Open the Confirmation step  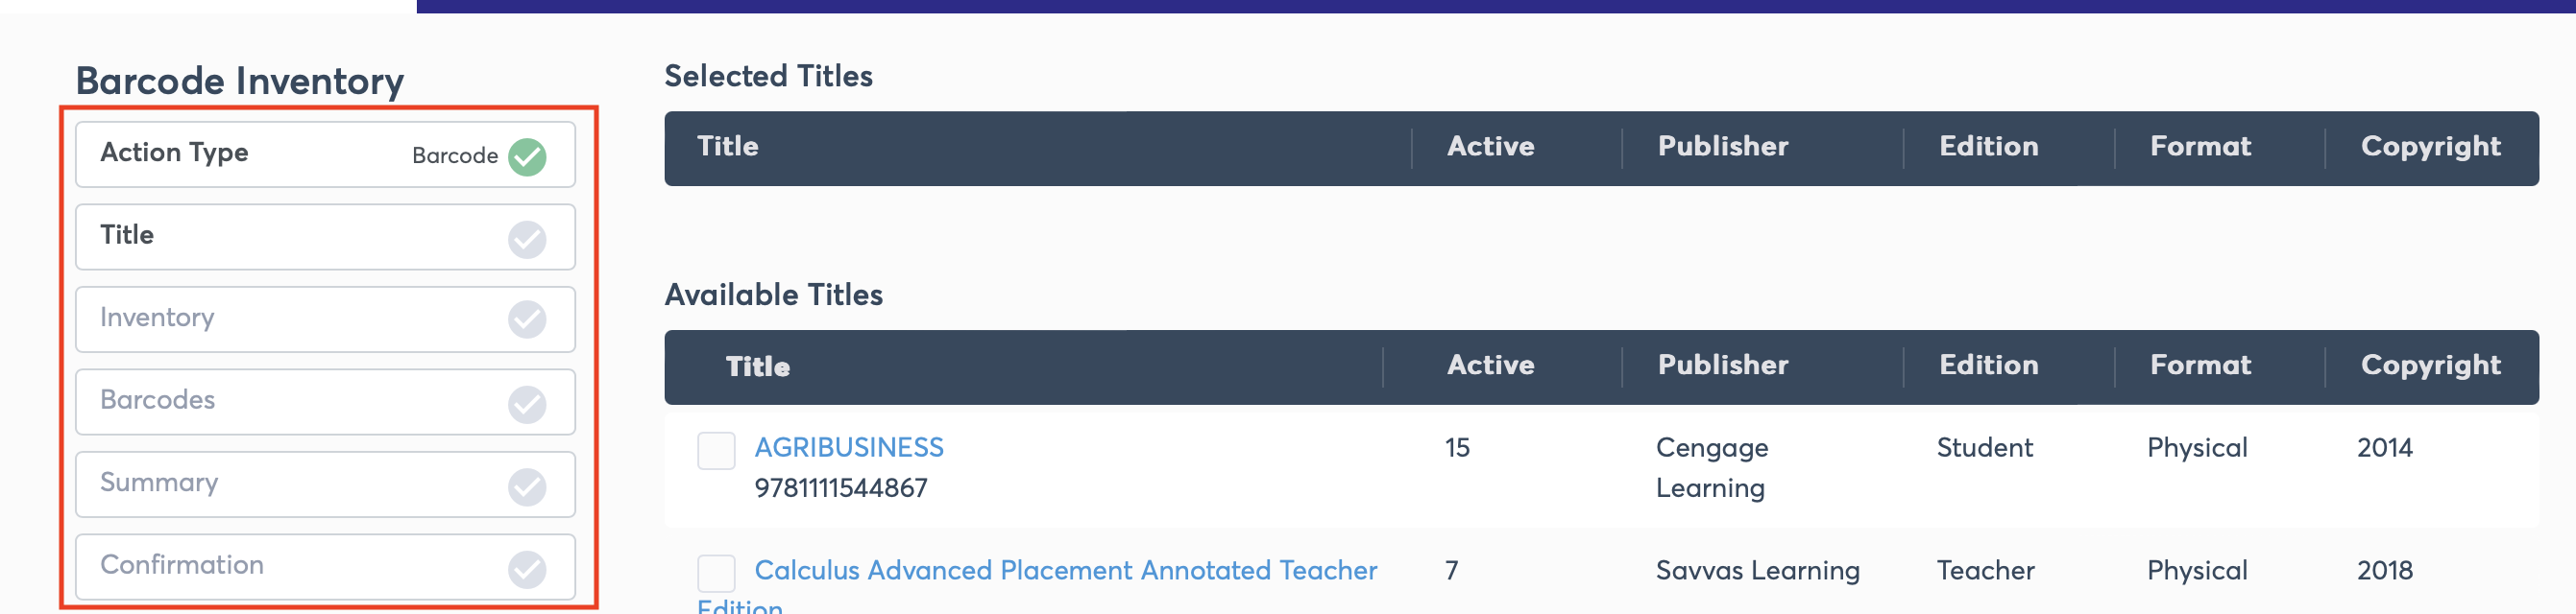[325, 567]
